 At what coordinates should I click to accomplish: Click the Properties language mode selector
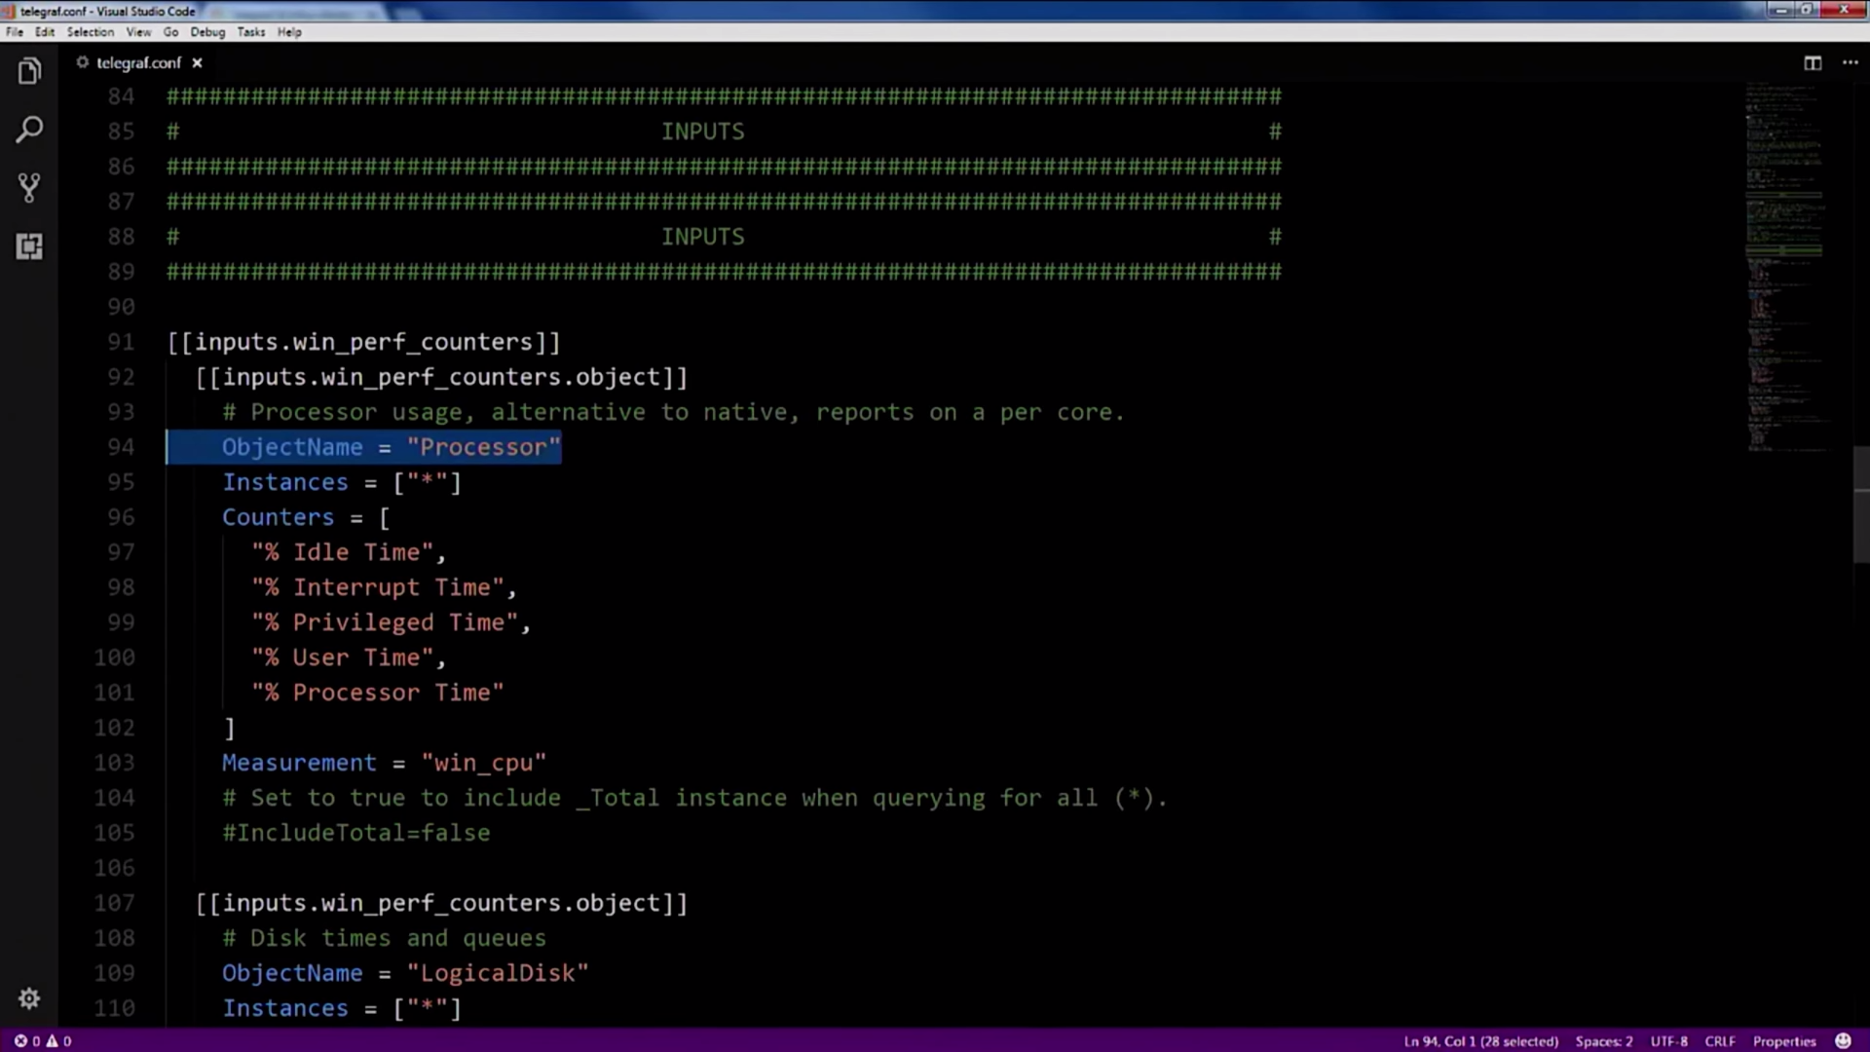1784,1040
